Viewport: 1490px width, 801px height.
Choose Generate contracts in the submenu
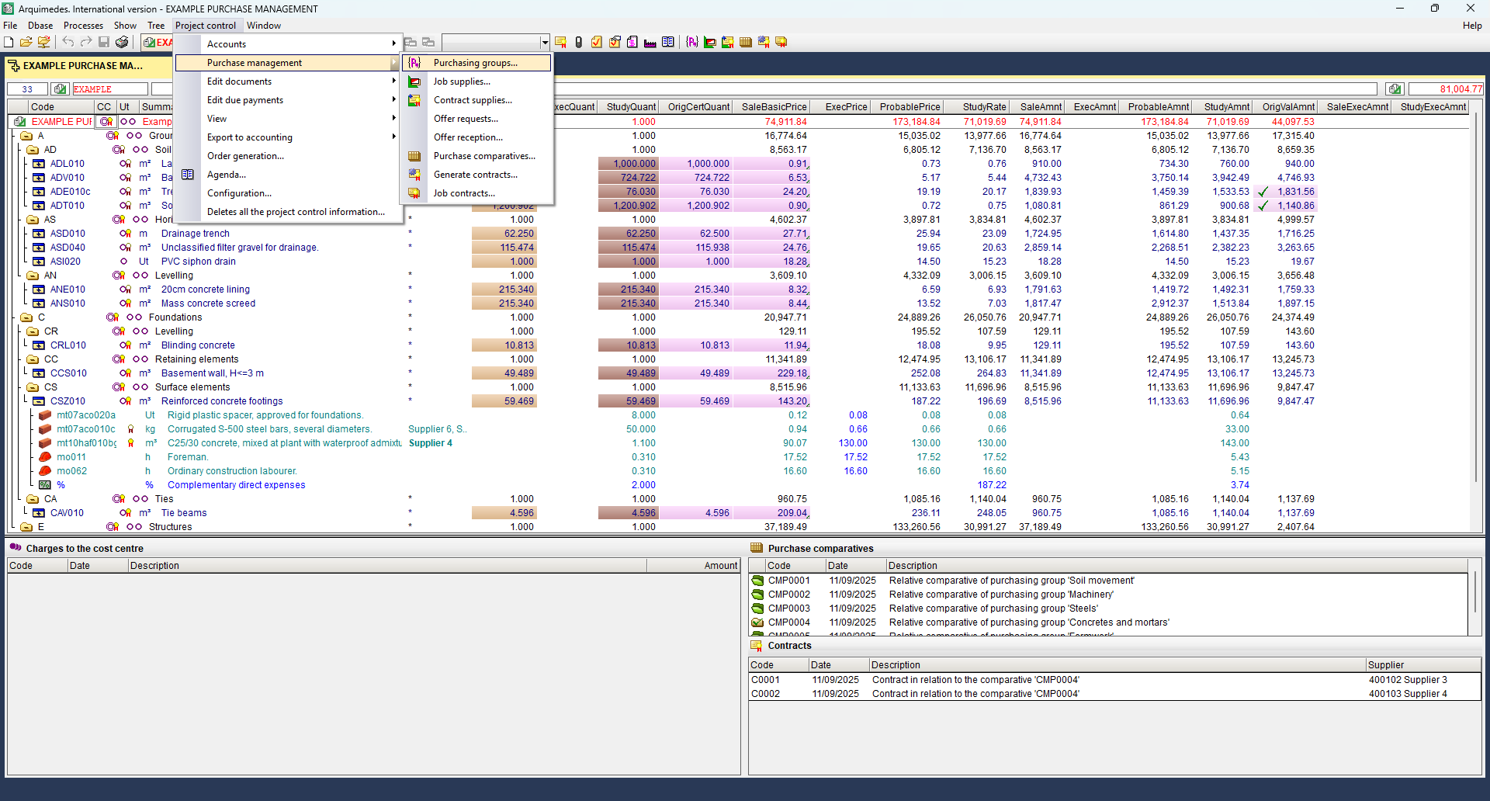[x=475, y=175]
